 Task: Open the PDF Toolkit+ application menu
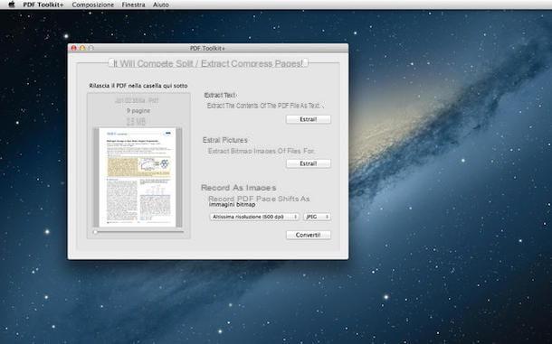43,5
